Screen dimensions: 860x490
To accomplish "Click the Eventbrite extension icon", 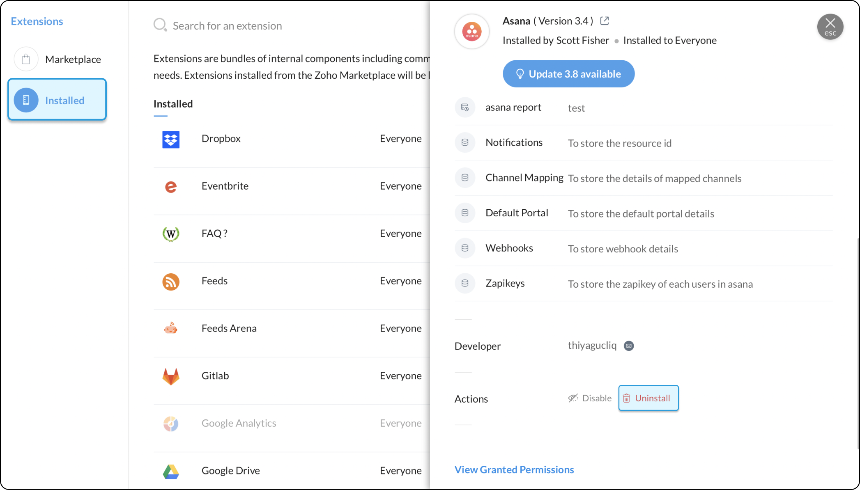I will coord(171,187).
